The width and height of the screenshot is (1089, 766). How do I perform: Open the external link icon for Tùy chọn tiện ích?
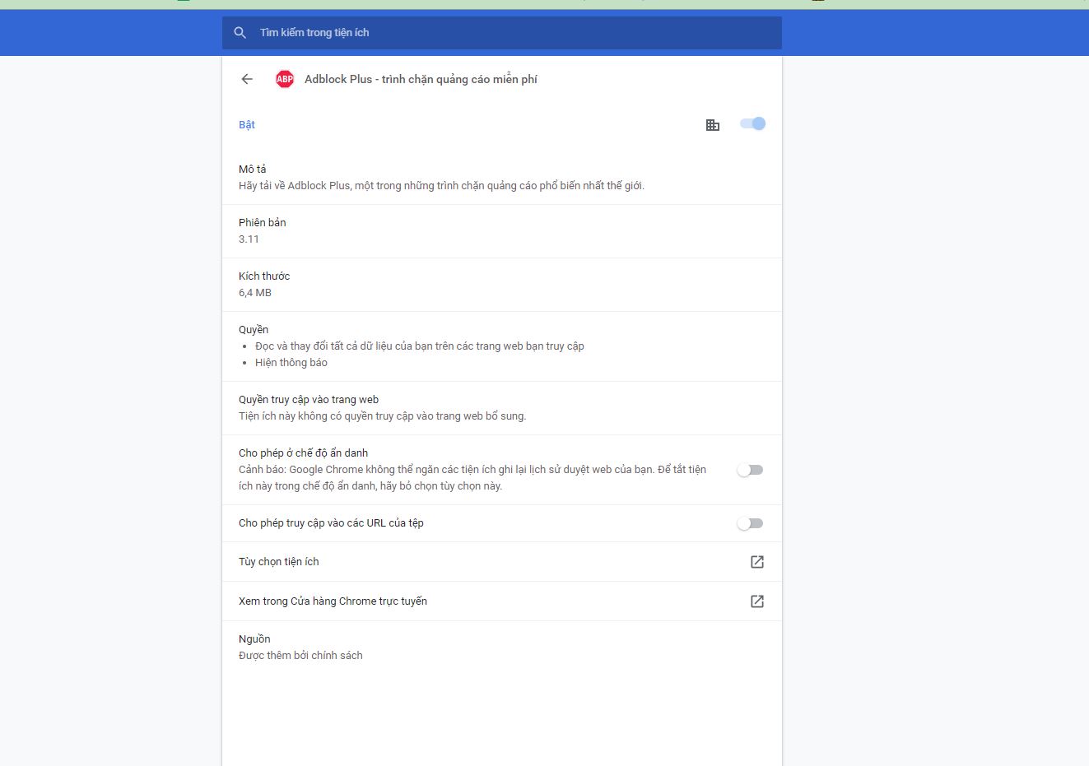[756, 562]
